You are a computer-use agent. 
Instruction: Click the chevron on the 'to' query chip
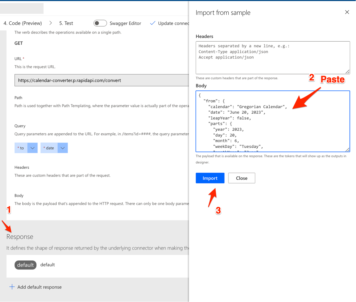point(32,148)
